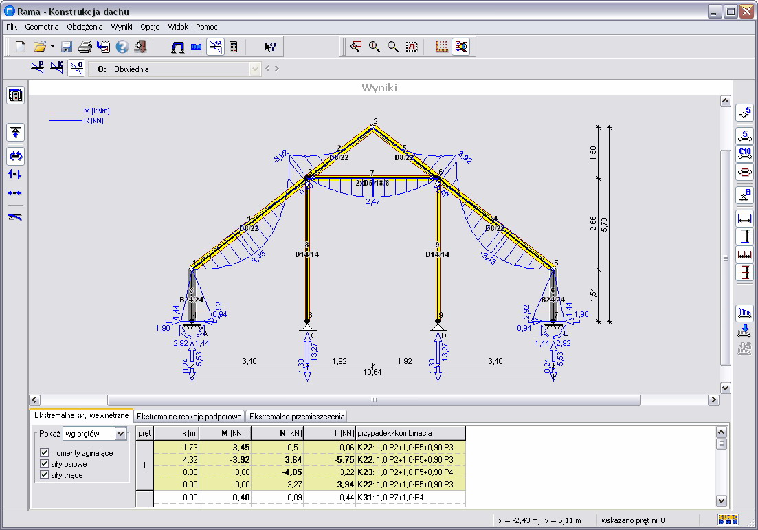Open the dropdown arrow beside Open folder
Image resolution: width=758 pixels, height=530 pixels.
(52, 47)
